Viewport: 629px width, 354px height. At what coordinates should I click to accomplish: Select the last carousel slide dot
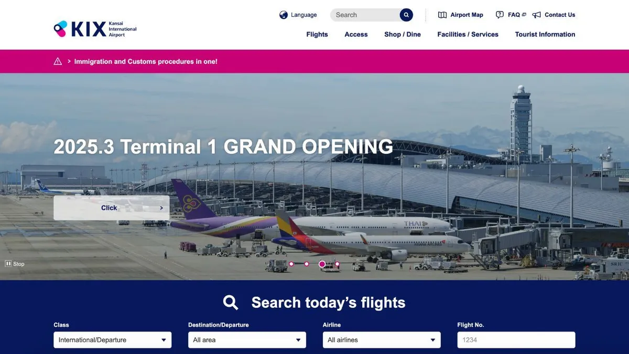(337, 264)
